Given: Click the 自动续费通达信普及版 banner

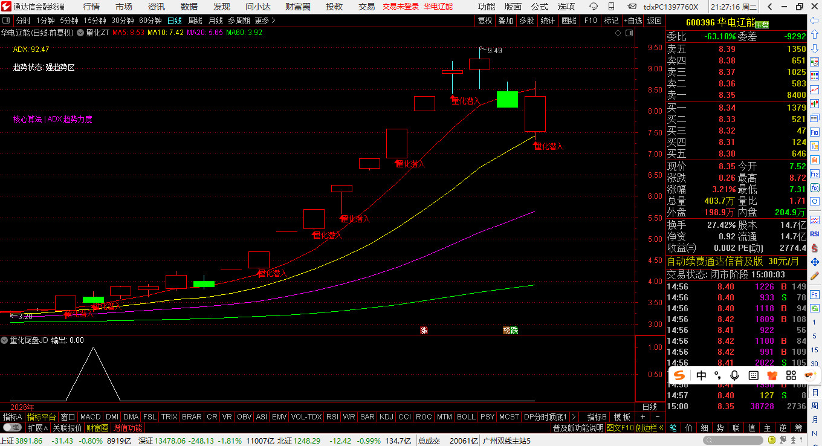Looking at the screenshot, I should pyautogui.click(x=737, y=262).
